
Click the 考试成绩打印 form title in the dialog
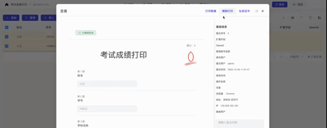tap(123, 55)
